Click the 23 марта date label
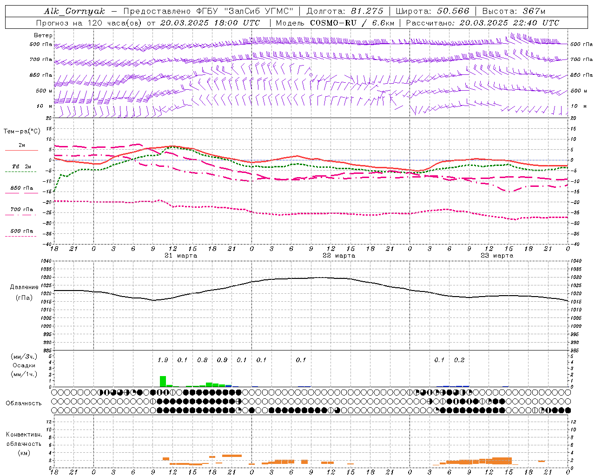Image resolution: width=595 pixels, height=476 pixels. 497,256
